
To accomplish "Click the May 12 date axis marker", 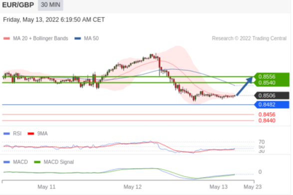I will click(132, 187).
